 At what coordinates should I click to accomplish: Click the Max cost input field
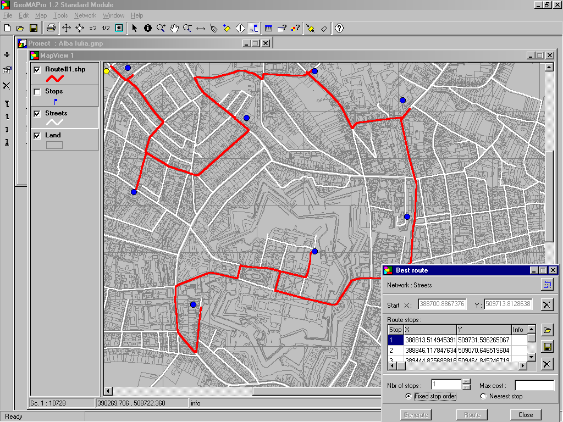[534, 385]
